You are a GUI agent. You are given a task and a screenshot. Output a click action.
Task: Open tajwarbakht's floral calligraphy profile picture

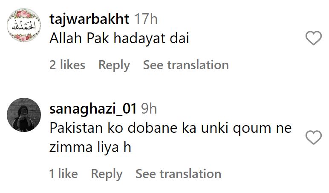tap(24, 25)
